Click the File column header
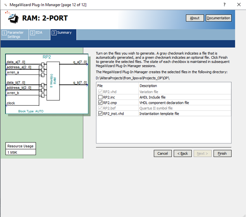Screen dimensions: 246x217 pos(100,86)
